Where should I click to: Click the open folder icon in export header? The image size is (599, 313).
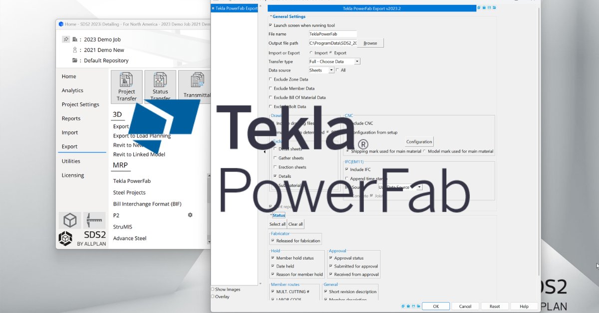click(494, 8)
